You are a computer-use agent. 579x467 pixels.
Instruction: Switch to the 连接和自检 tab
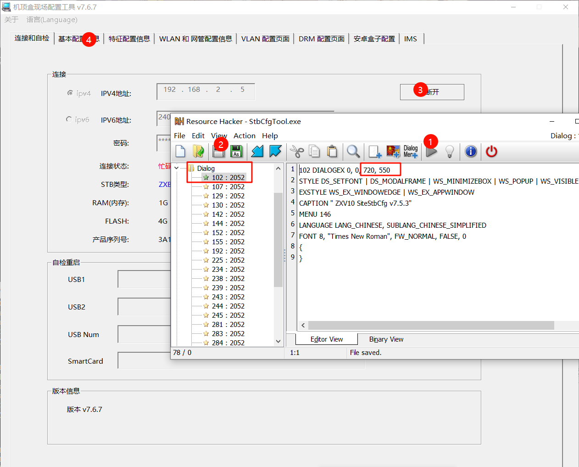[32, 38]
